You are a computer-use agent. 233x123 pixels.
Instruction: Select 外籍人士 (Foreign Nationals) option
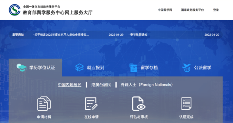pyautogui.click(x=147, y=85)
